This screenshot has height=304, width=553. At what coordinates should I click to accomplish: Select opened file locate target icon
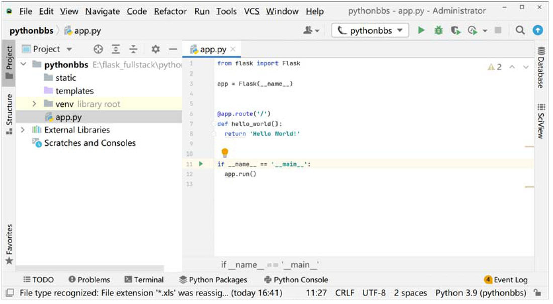point(98,49)
